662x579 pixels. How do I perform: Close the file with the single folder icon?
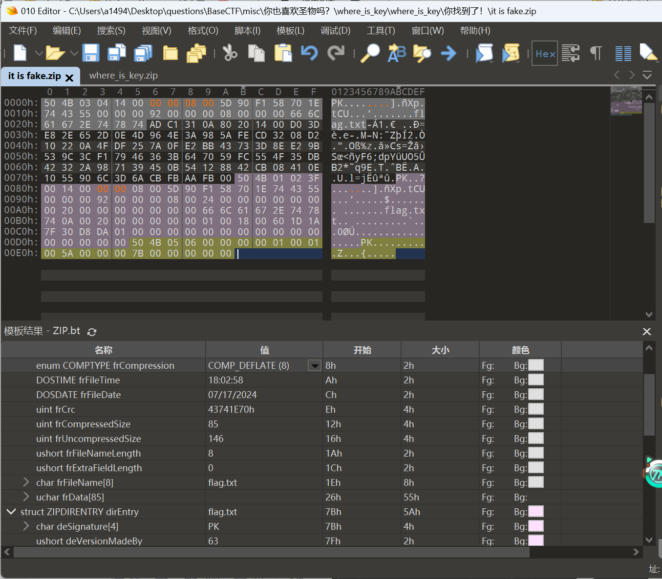click(x=170, y=53)
